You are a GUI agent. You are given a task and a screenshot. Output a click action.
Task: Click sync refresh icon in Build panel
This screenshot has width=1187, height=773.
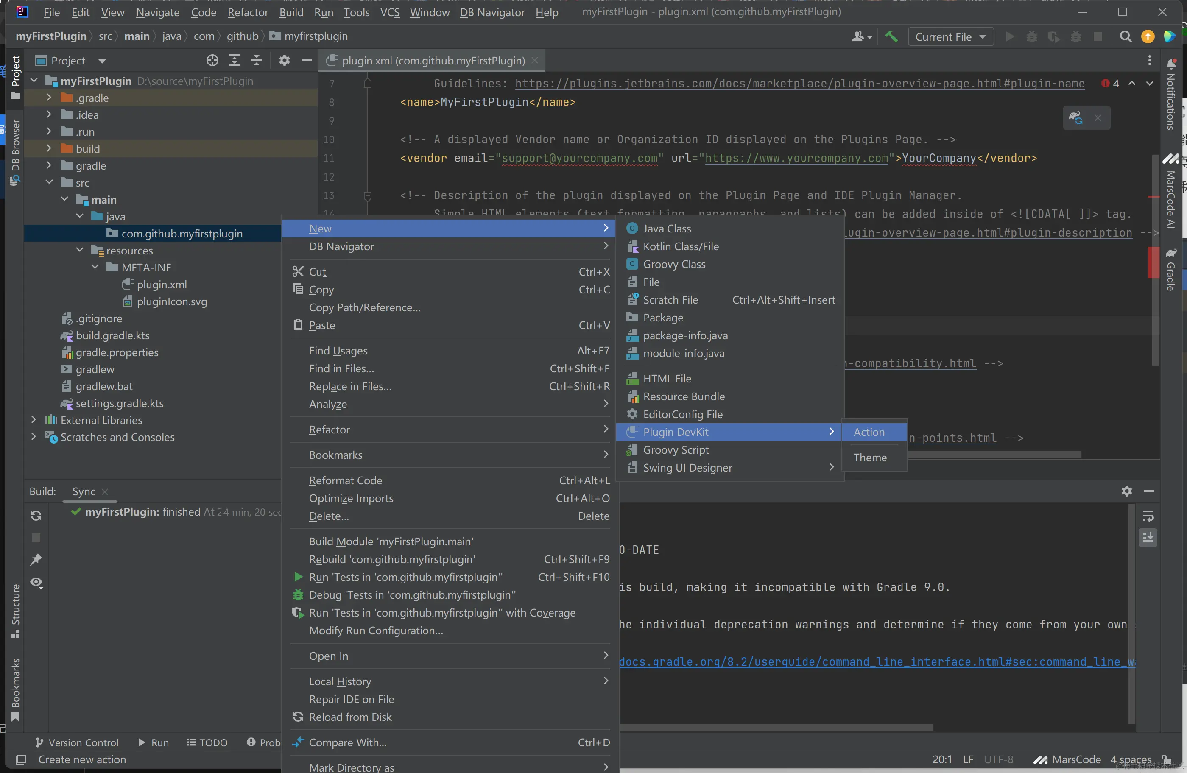pyautogui.click(x=36, y=516)
